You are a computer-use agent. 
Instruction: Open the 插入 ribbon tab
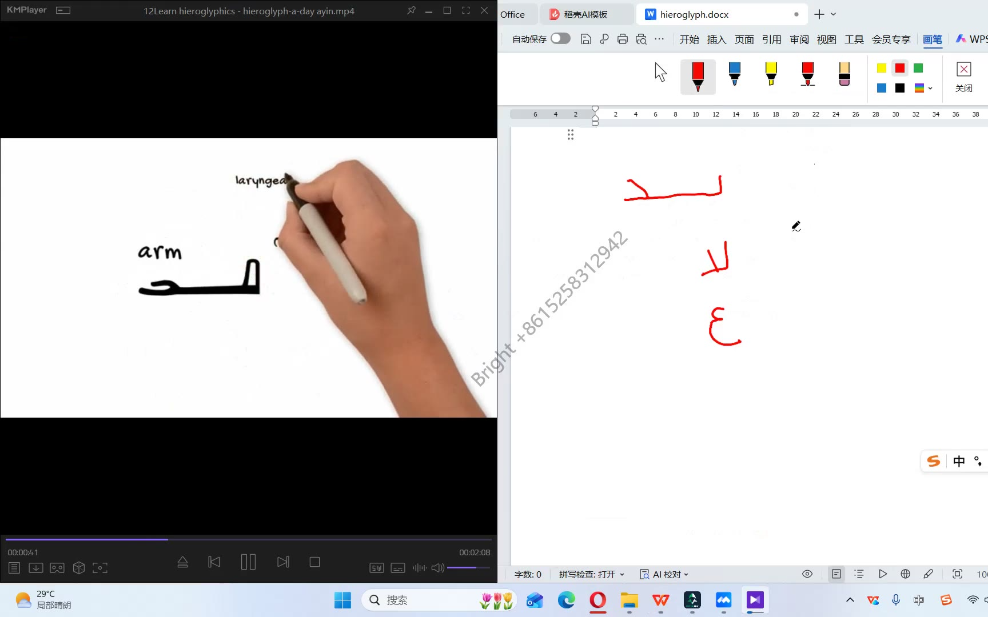click(x=716, y=39)
